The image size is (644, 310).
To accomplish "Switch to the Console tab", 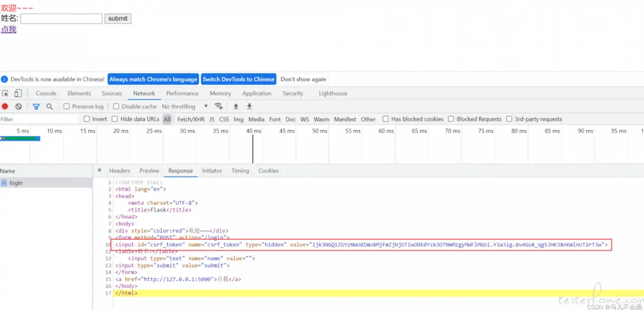I will (46, 94).
